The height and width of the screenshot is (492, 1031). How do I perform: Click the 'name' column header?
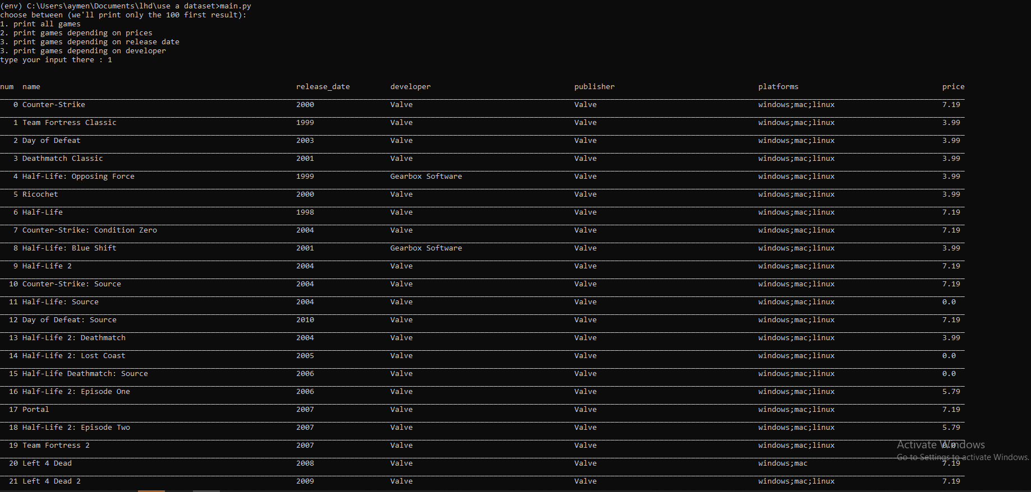pyautogui.click(x=31, y=87)
